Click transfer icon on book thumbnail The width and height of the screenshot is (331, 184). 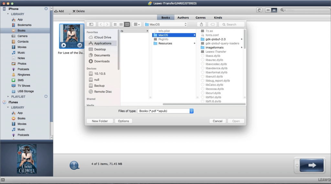click(x=80, y=45)
